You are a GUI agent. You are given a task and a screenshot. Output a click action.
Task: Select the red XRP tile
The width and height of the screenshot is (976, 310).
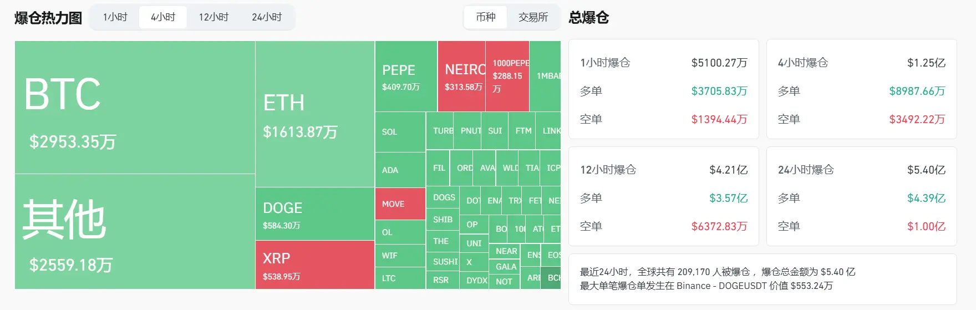tap(314, 265)
